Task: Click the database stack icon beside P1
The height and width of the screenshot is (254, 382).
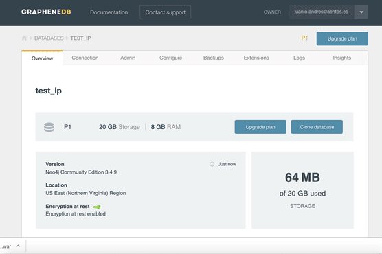Action: point(49,127)
